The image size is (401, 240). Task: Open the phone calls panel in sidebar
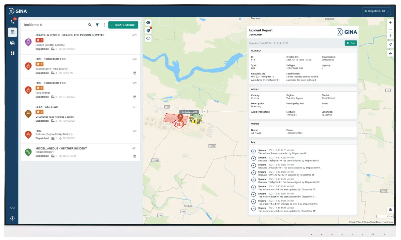pos(13,22)
